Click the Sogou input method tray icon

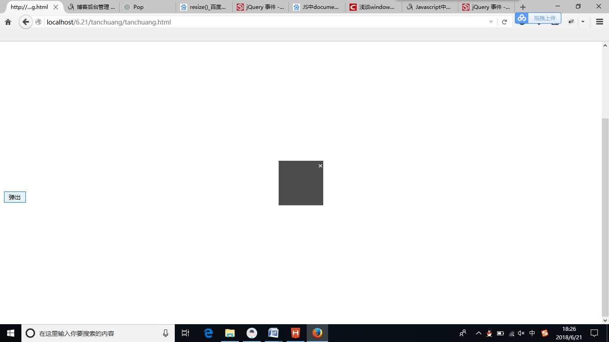click(544, 333)
